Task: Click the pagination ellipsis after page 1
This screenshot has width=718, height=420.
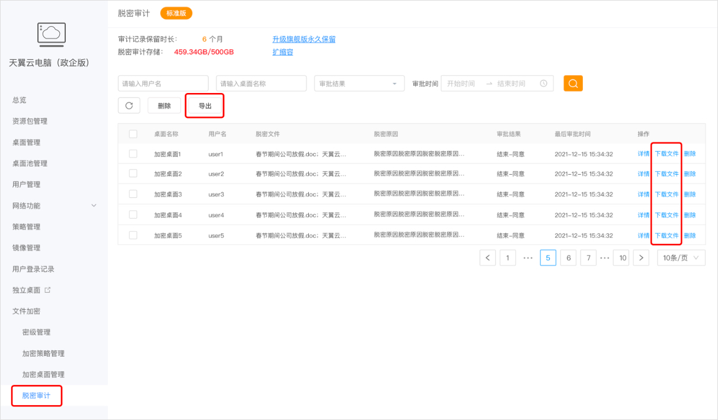Action: pos(528,257)
